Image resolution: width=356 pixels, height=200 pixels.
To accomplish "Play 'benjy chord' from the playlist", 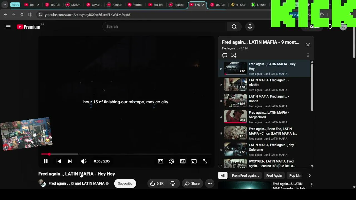I will pyautogui.click(x=264, y=117).
